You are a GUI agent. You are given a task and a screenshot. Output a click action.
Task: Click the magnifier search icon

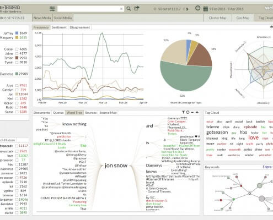tap(129, 9)
